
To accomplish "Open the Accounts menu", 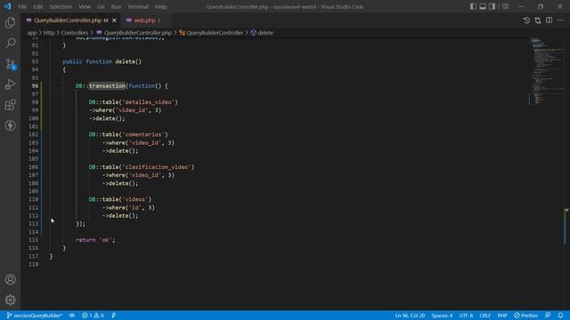I will (x=10, y=279).
